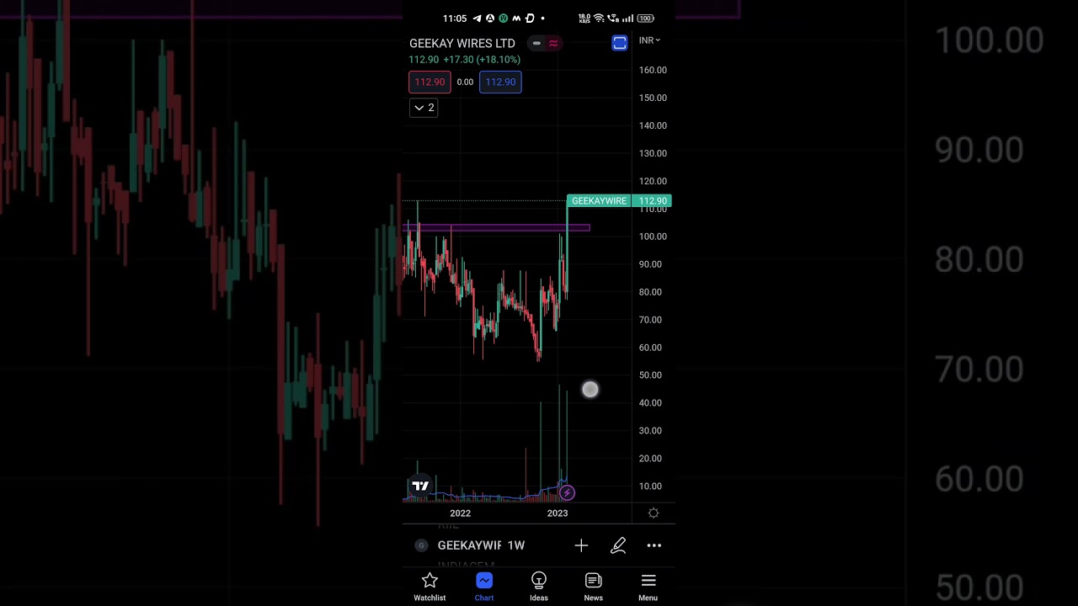Tap the battery 100 indicator
Screen dimensions: 1078x606
coord(645,19)
